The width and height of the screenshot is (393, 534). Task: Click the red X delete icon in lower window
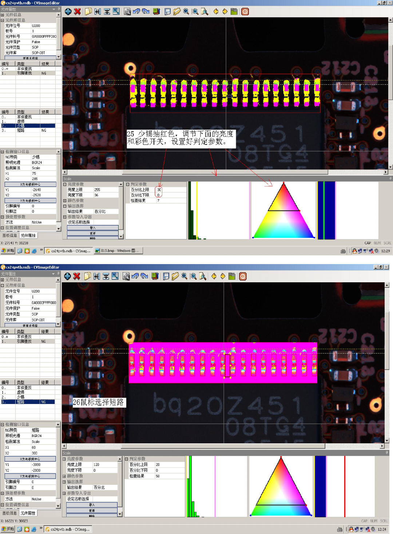pyautogui.click(x=76, y=276)
